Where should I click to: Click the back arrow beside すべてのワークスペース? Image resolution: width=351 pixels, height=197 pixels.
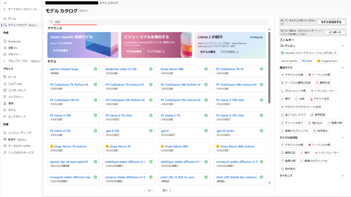point(5,9)
